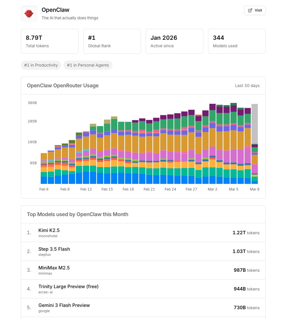Click the Last 30 days label

(x=247, y=86)
